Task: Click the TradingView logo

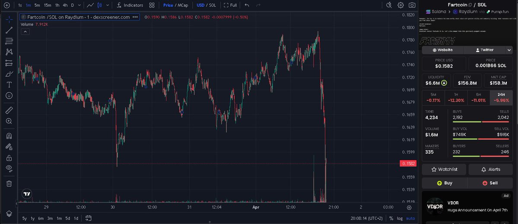Action: [27, 194]
